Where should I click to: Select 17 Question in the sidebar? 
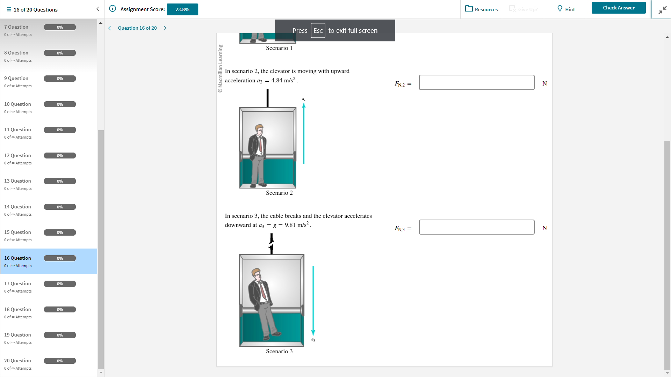click(x=17, y=284)
